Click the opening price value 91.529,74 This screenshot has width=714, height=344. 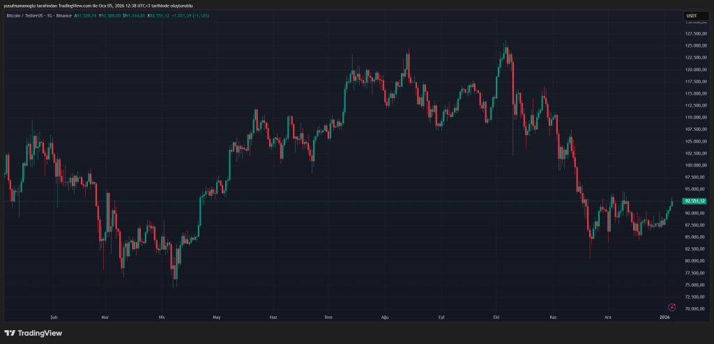pyautogui.click(x=85, y=15)
